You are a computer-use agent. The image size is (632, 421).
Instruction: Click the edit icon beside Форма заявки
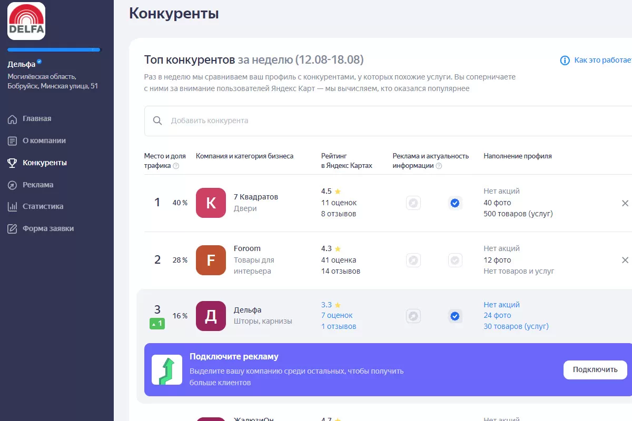coord(12,229)
